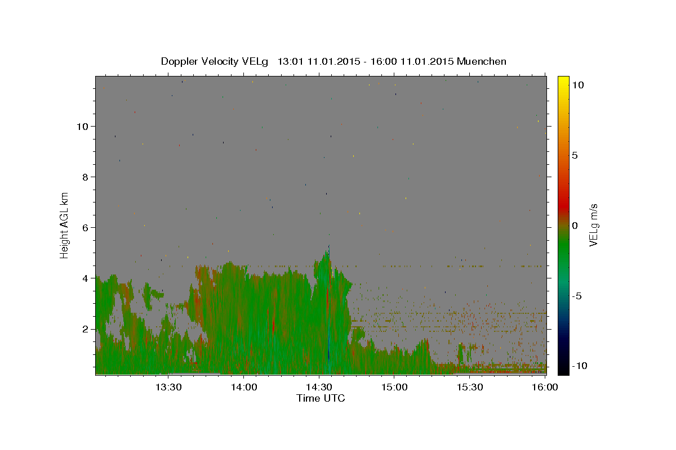
Task: Click the 'Height AGL km' axis label
Action: 65,225
